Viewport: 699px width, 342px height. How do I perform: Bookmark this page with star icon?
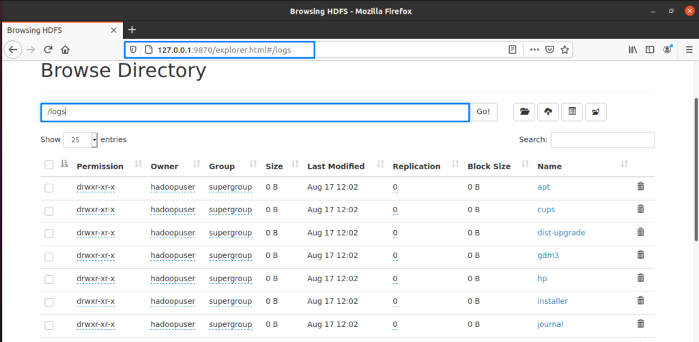[565, 49]
